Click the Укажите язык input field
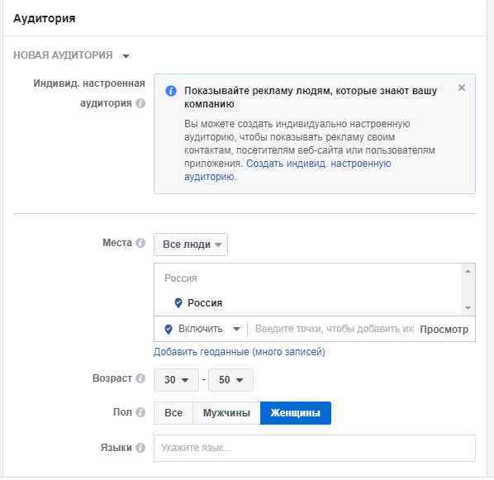This screenshot has height=480, width=494. [x=315, y=448]
